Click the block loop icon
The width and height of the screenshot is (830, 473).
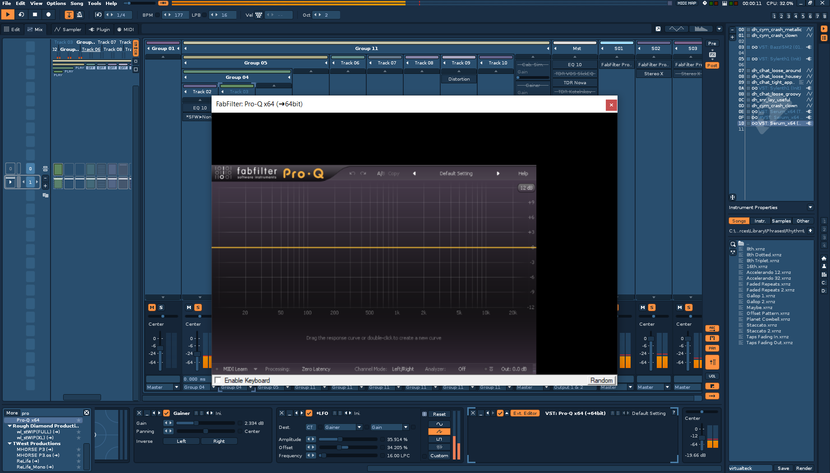pos(98,15)
